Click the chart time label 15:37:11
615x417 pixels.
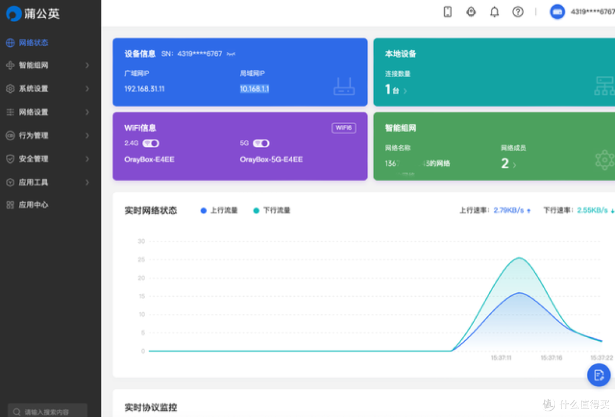[x=501, y=358]
